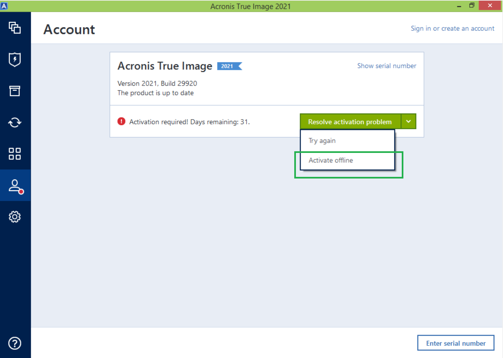Open the Backup section in sidebar
Viewport: 503px width, 358px height.
(15, 28)
